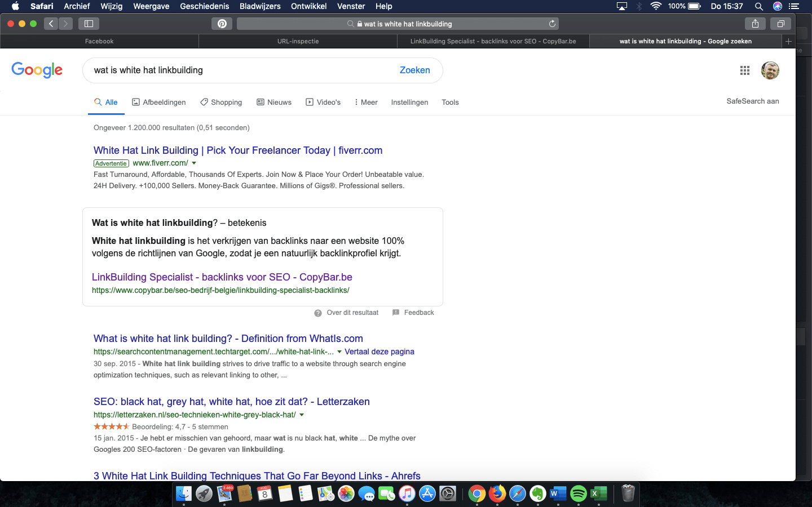The height and width of the screenshot is (507, 812).
Task: Toggle the Safari sidebar button
Action: point(89,24)
